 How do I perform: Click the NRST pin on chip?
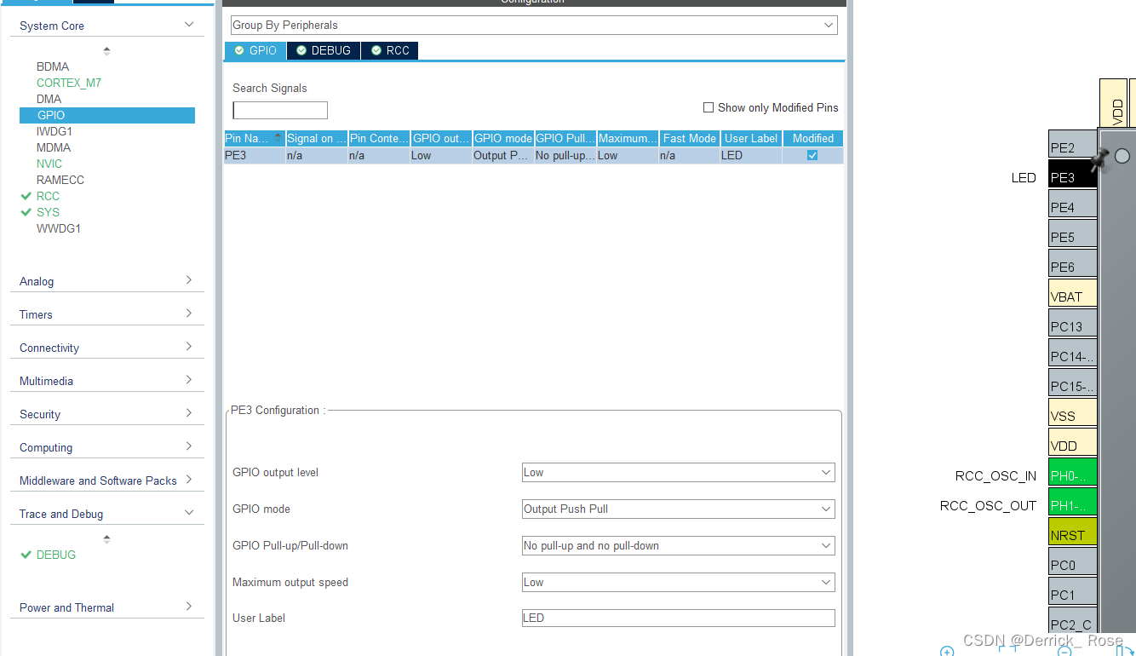[1072, 532]
